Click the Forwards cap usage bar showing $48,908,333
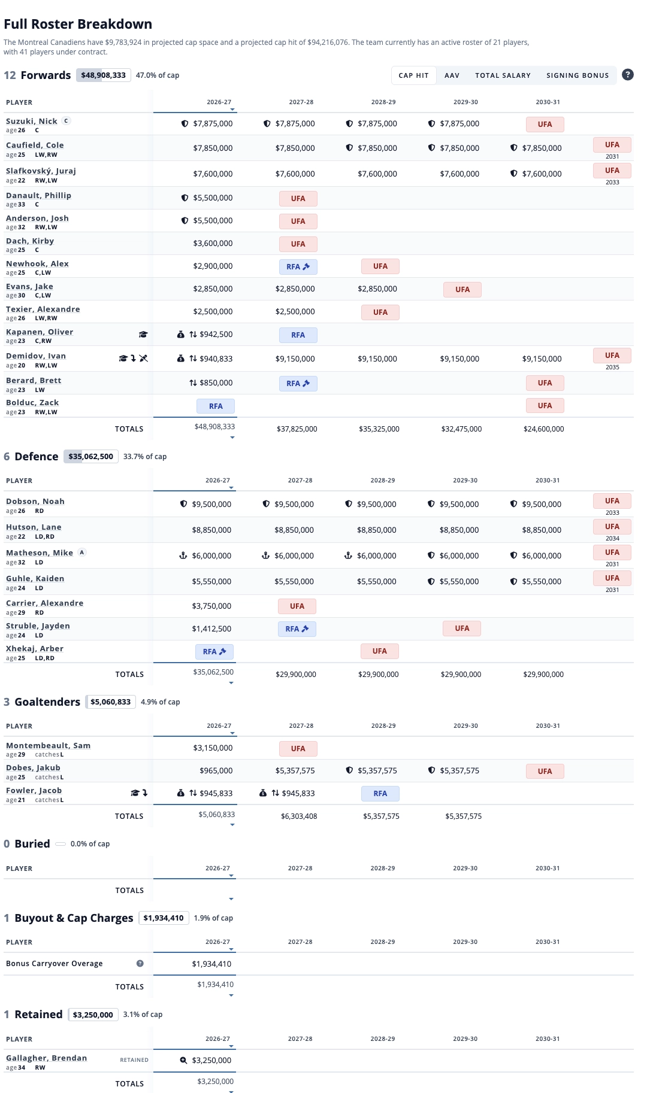This screenshot has height=1093, width=647. click(x=104, y=75)
